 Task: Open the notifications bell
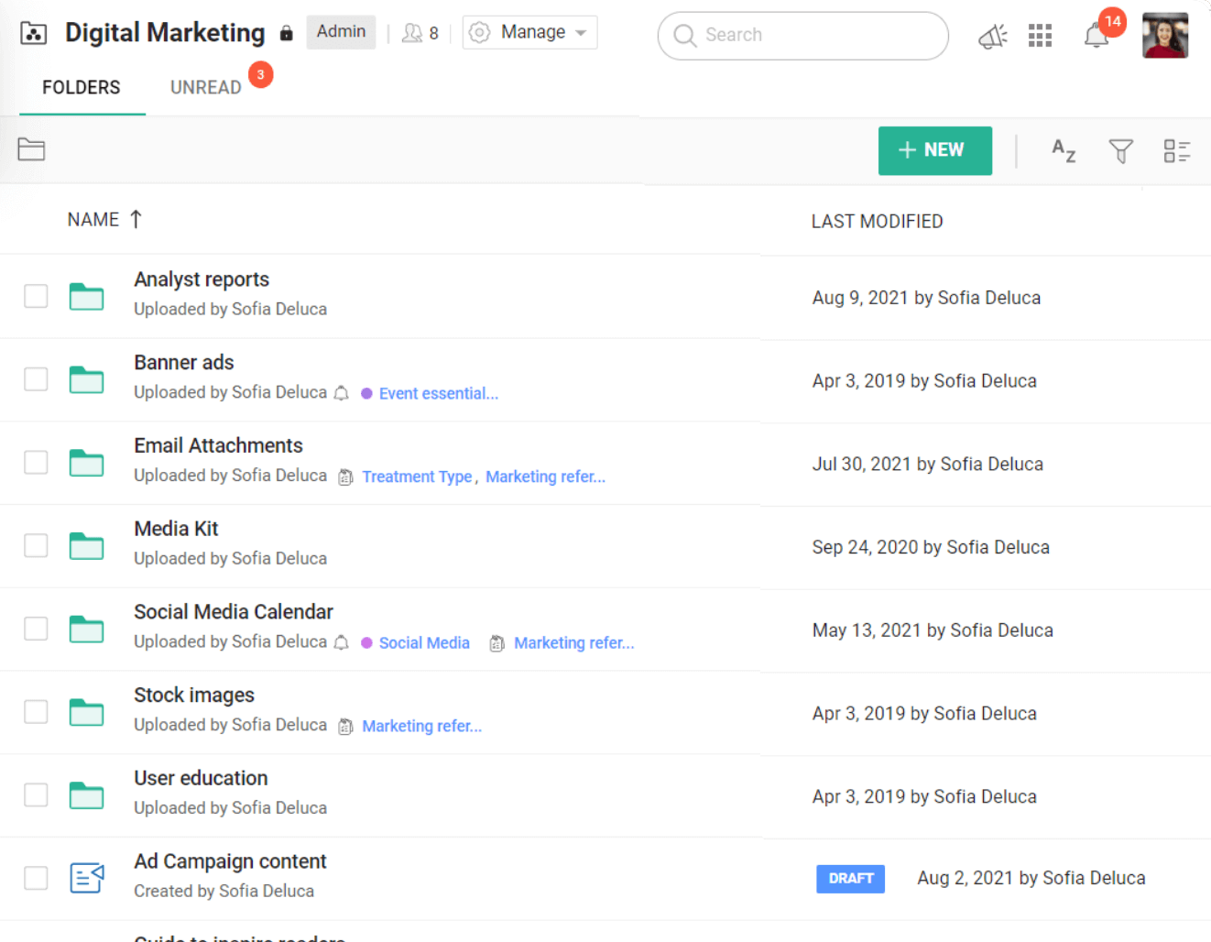tap(1096, 37)
